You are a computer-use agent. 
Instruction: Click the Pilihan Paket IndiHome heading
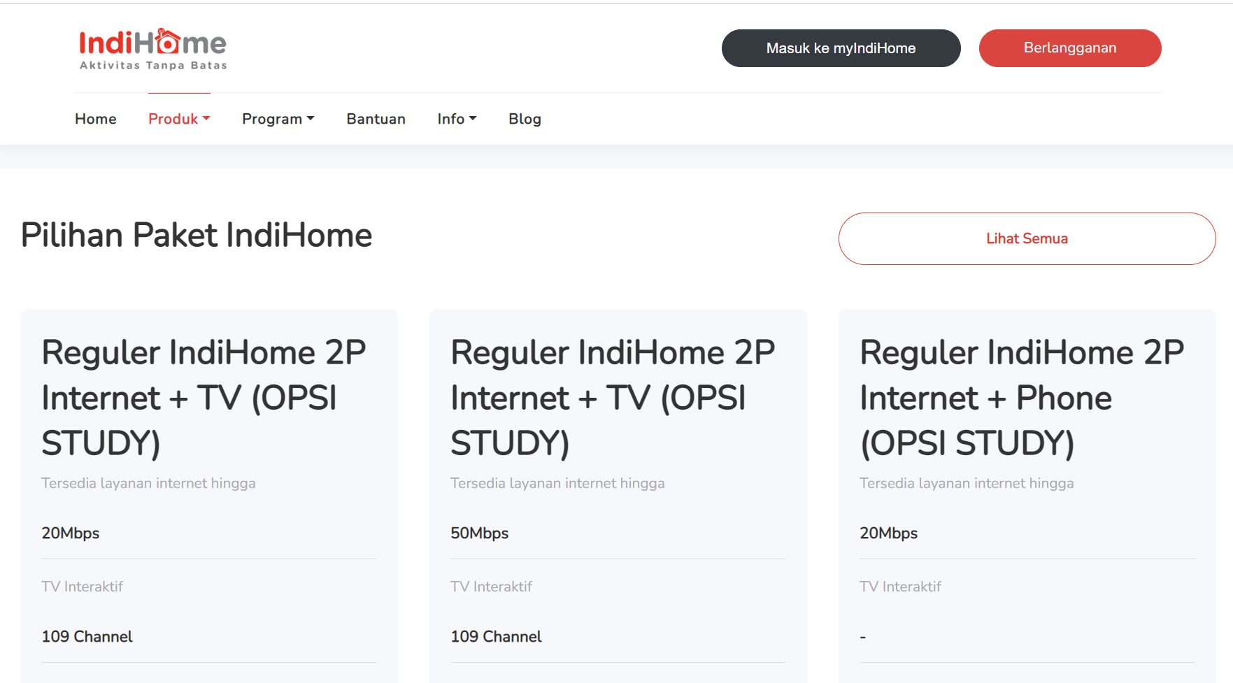tap(197, 235)
